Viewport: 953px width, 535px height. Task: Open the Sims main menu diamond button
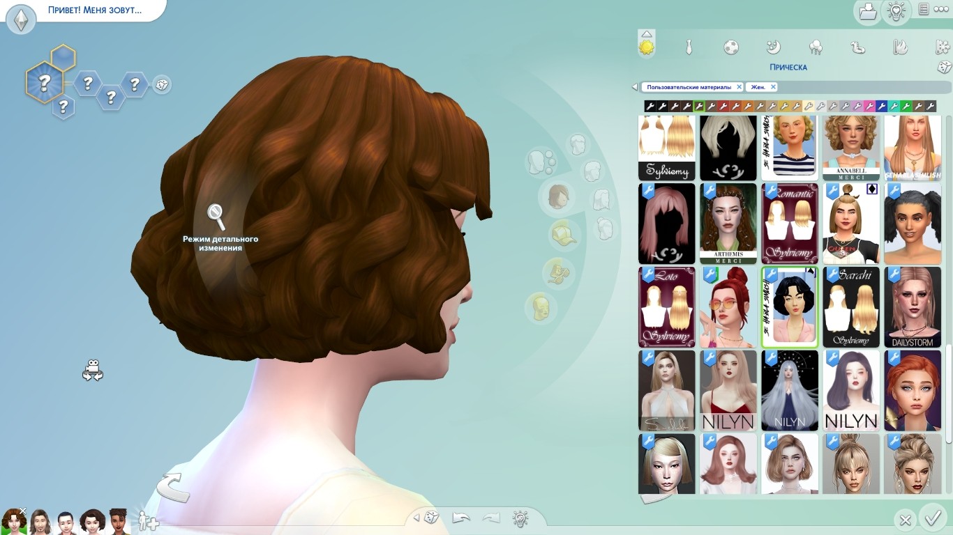click(x=20, y=18)
